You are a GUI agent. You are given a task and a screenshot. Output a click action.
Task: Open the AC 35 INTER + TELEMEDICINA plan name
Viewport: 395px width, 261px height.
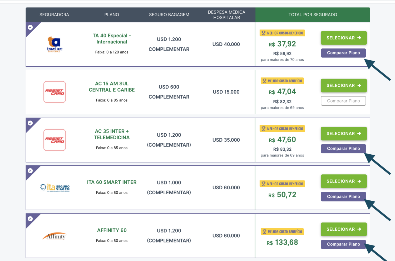pos(112,134)
